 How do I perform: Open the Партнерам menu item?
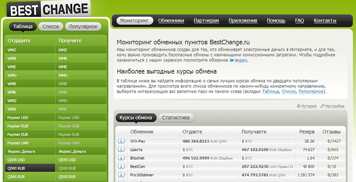(206, 20)
